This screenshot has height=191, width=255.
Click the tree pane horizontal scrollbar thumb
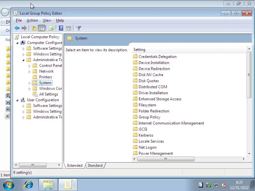33,165
